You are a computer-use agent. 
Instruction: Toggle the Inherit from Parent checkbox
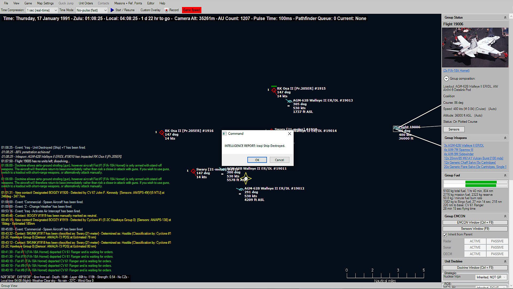pyautogui.click(x=445, y=235)
